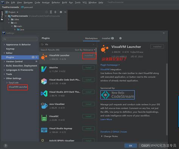Screen dimensions: 179x149
Task: Open the Sort By Relevance dropdown
Action: point(85,50)
